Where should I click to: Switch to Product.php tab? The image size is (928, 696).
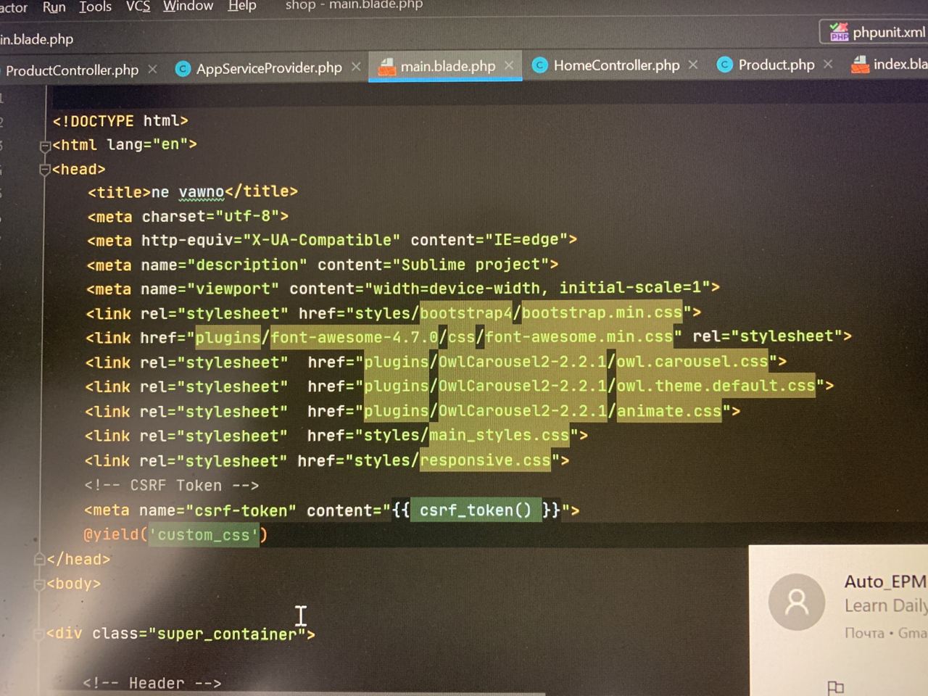pos(776,65)
